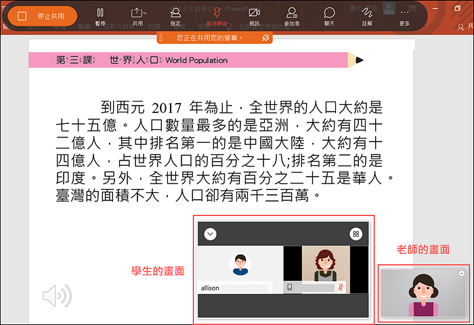Pause sharing with the 暫停 icon
Screen dimensions: 474x325
pos(100,17)
